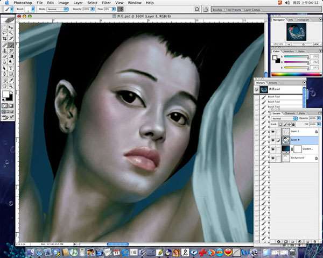Viewport: 323px width, 258px height.
Task: Activate the Brush tool in the toolbox
Action: coord(12,44)
